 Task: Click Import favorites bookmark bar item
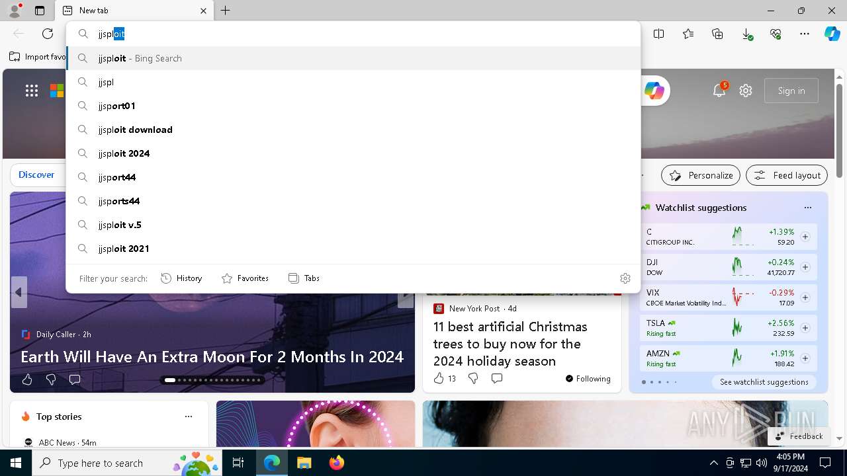[x=38, y=57]
